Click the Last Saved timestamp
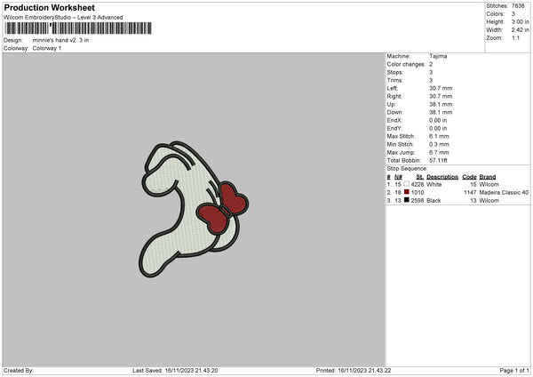This screenshot has height=377, width=533. (175, 371)
